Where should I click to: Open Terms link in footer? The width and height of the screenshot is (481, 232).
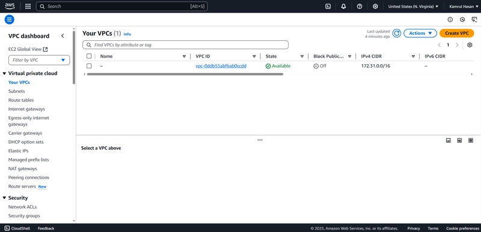[433, 228]
